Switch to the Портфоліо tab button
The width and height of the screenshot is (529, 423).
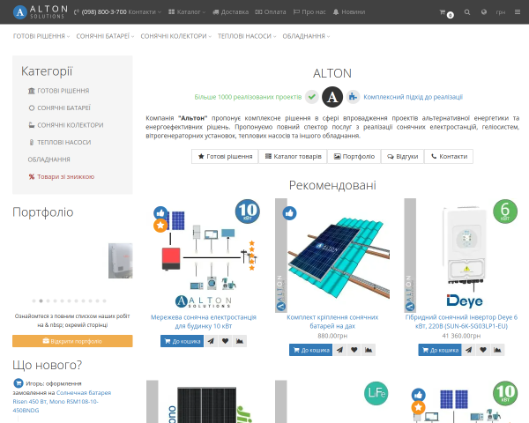(x=354, y=157)
